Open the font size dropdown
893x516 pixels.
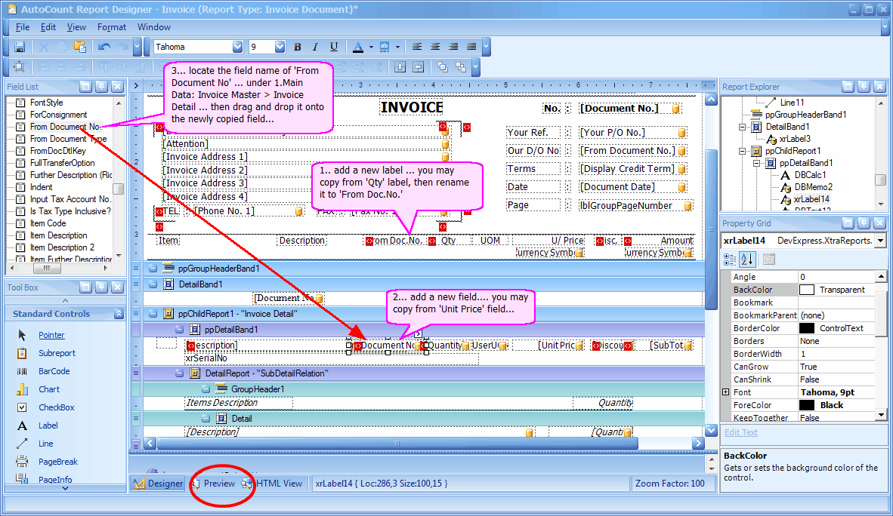coord(280,47)
